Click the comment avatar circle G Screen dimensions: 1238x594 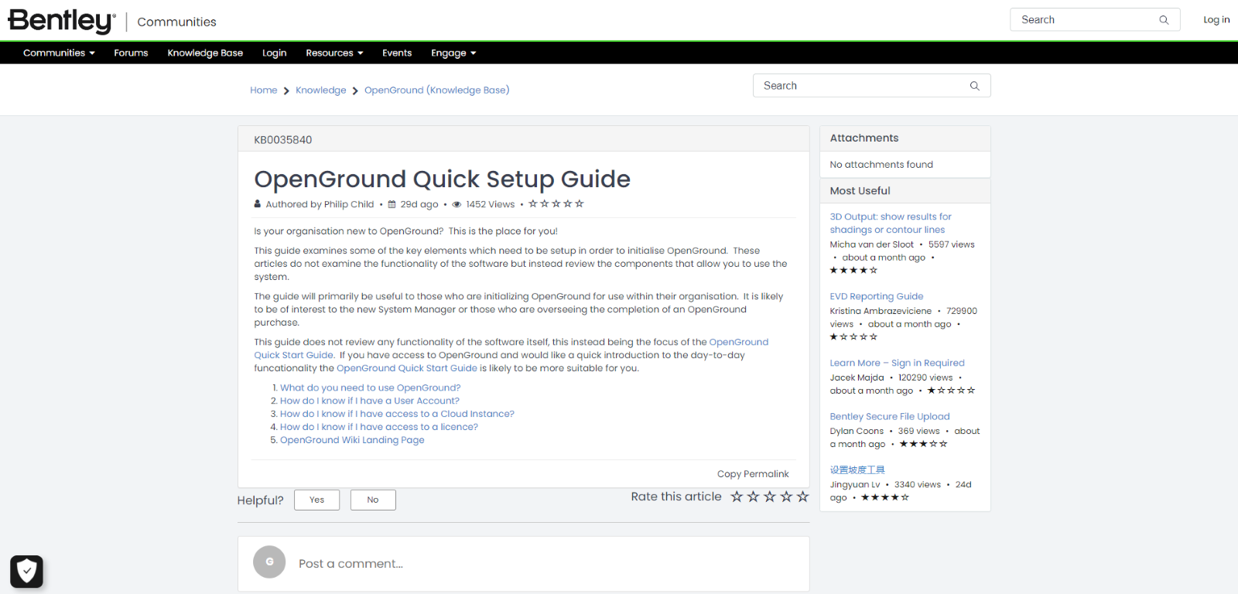point(269,562)
